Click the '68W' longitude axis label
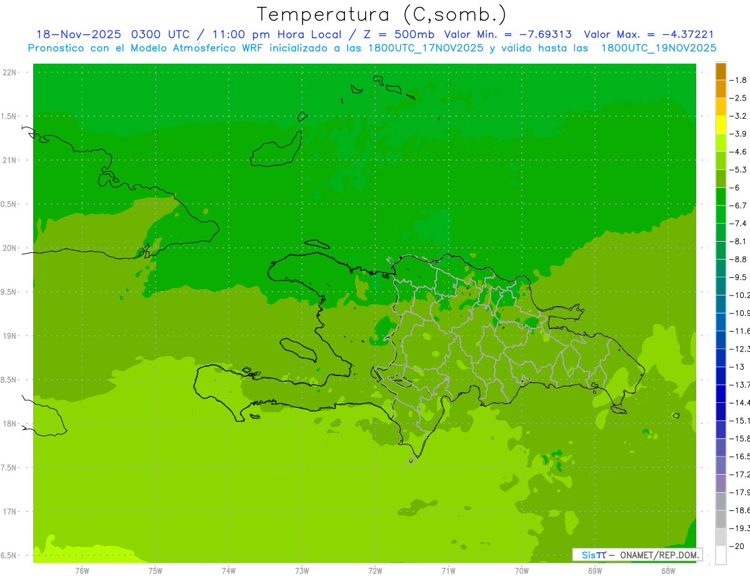750x579 pixels. click(668, 570)
